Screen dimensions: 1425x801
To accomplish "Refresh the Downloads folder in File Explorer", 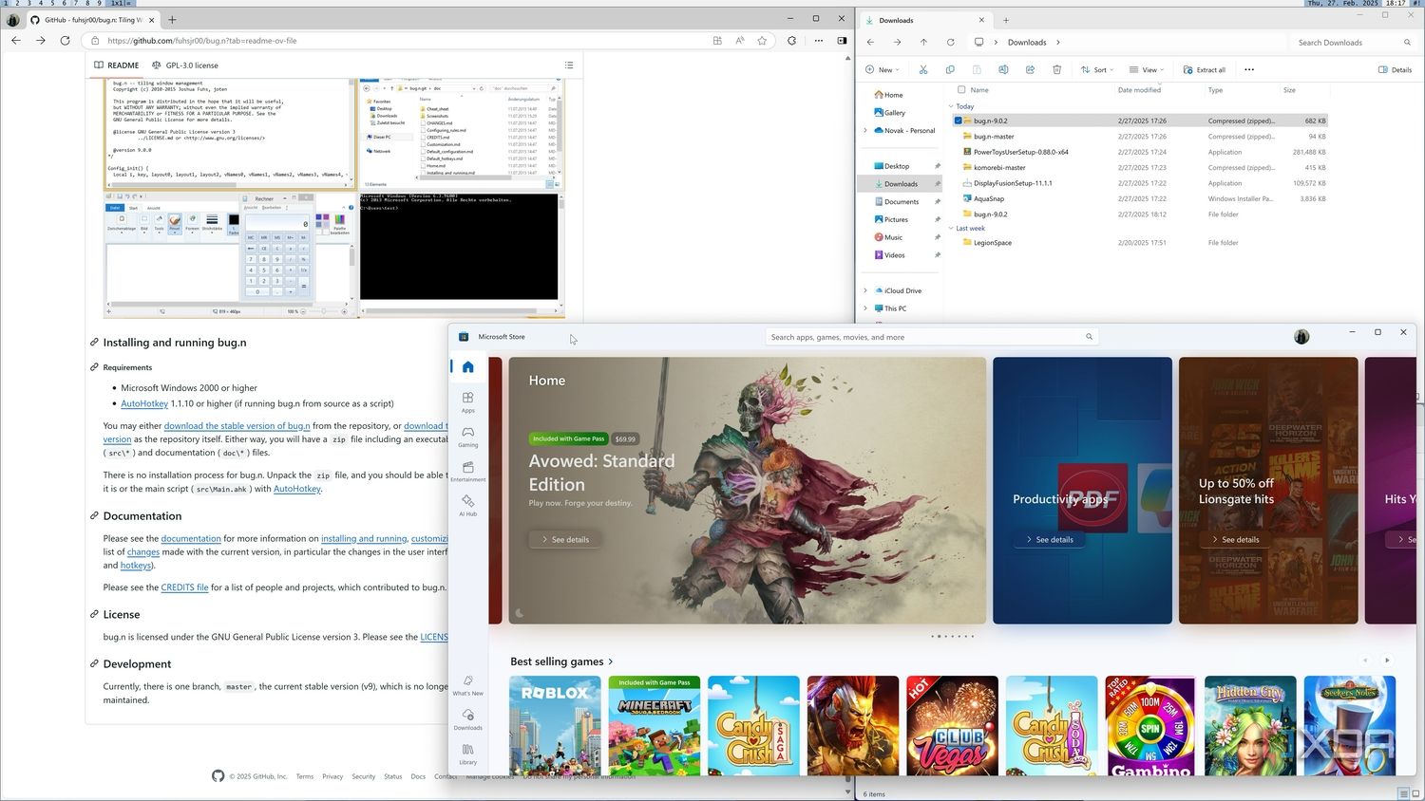I will [950, 43].
